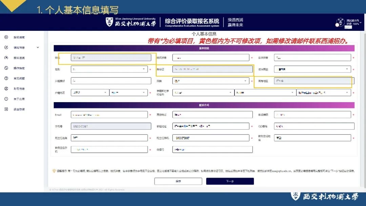Open the account menu chevron near 进度100%

361,22
